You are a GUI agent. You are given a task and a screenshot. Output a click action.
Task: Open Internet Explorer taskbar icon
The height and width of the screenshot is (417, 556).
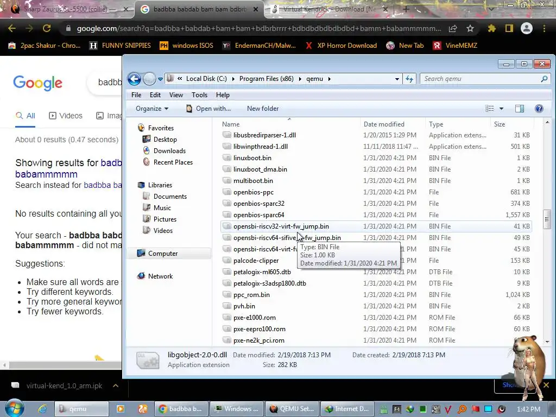click(42, 409)
